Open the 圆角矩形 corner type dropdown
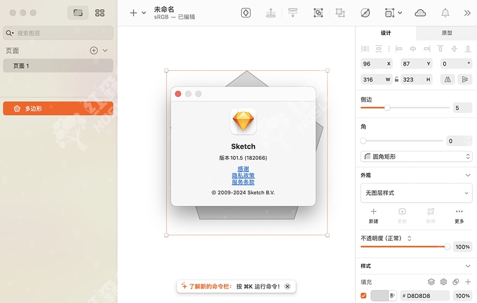This screenshot has height=303, width=477. (416, 156)
